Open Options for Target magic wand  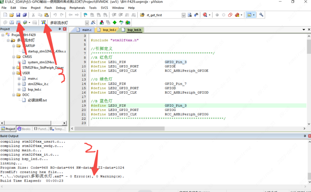click(x=93, y=22)
